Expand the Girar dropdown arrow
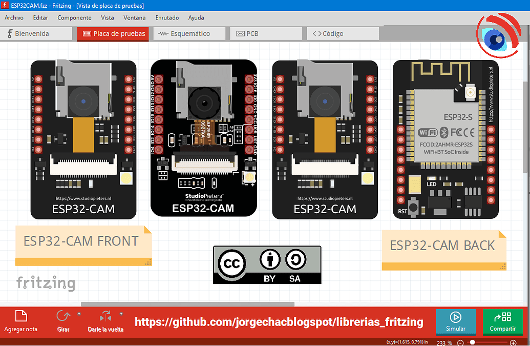 point(79,314)
